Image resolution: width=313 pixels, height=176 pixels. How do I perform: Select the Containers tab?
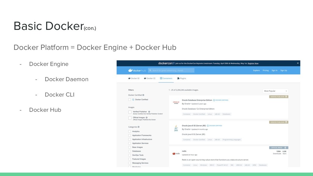[166, 79]
